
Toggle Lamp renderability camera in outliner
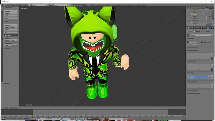pyautogui.click(x=211, y=23)
